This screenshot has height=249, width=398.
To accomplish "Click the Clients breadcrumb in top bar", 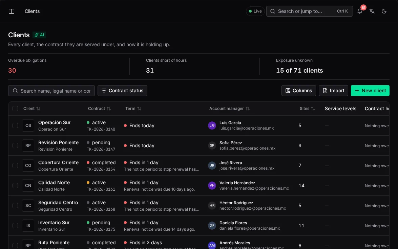I will [32, 11].
